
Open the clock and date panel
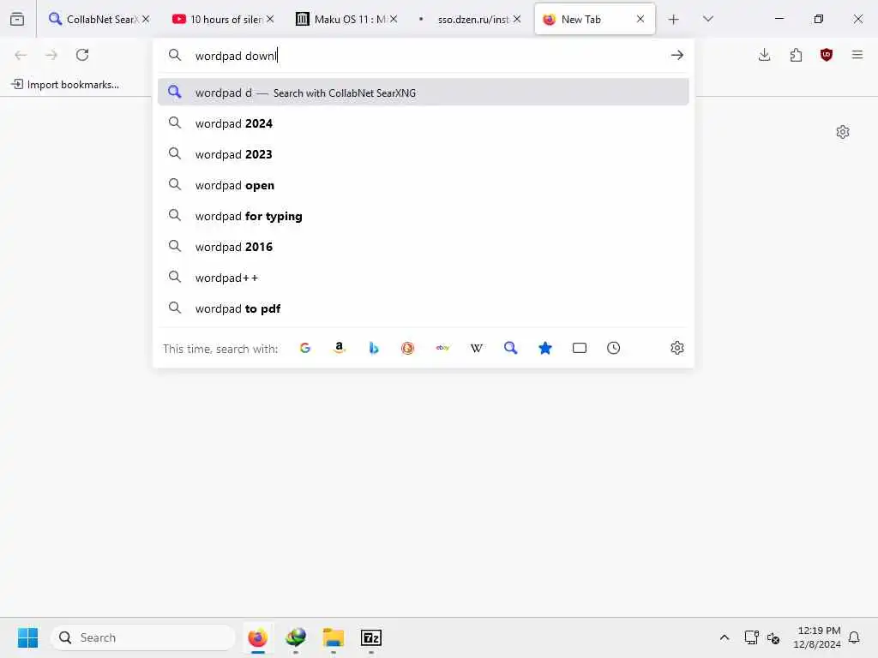click(x=817, y=637)
